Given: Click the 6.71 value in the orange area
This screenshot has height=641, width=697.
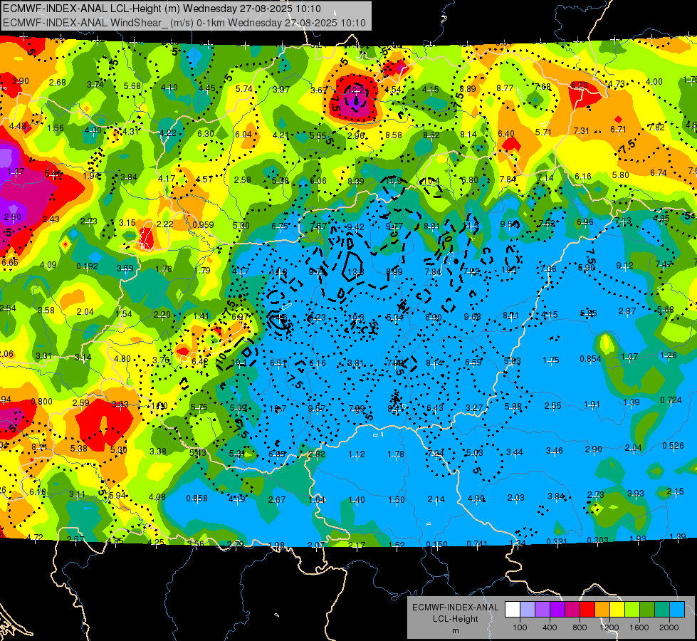Looking at the screenshot, I should (x=618, y=130).
